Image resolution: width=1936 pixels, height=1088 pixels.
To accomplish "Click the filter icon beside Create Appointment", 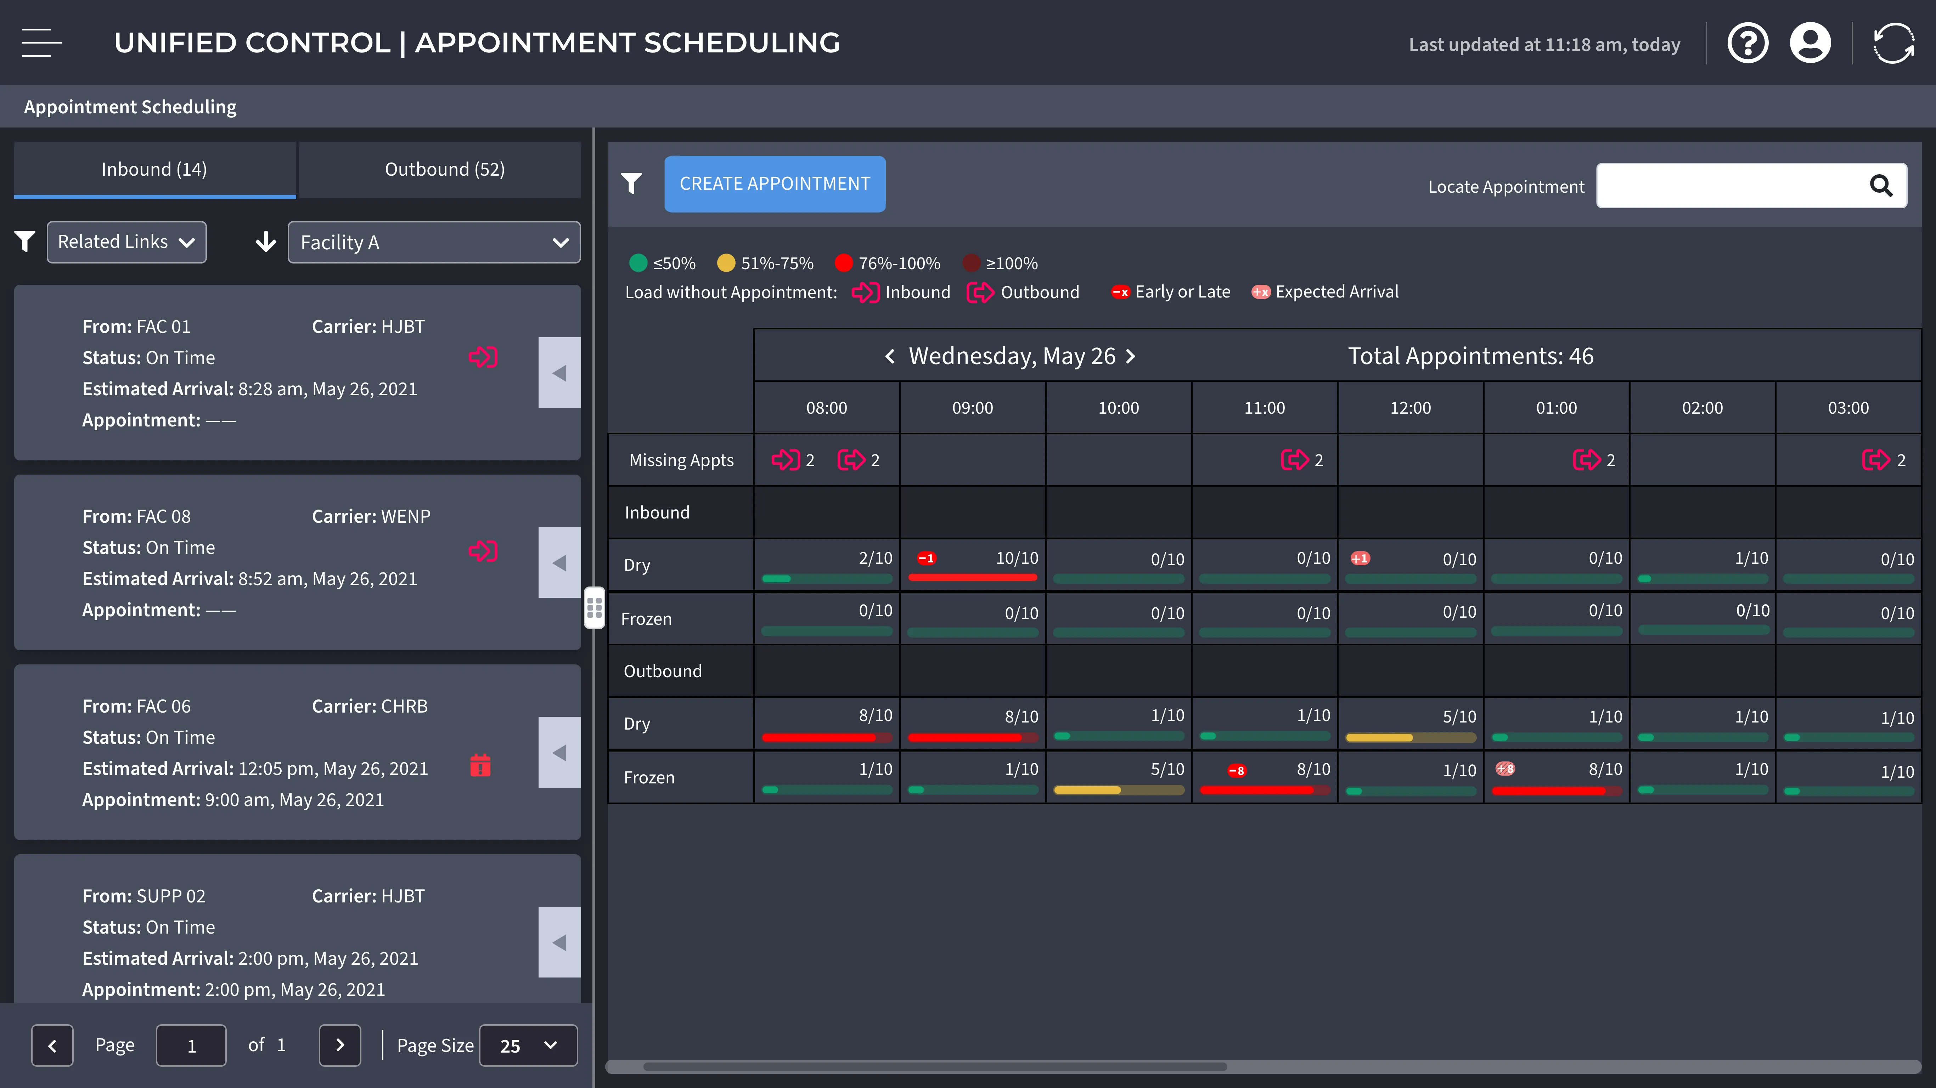I will pyautogui.click(x=631, y=183).
